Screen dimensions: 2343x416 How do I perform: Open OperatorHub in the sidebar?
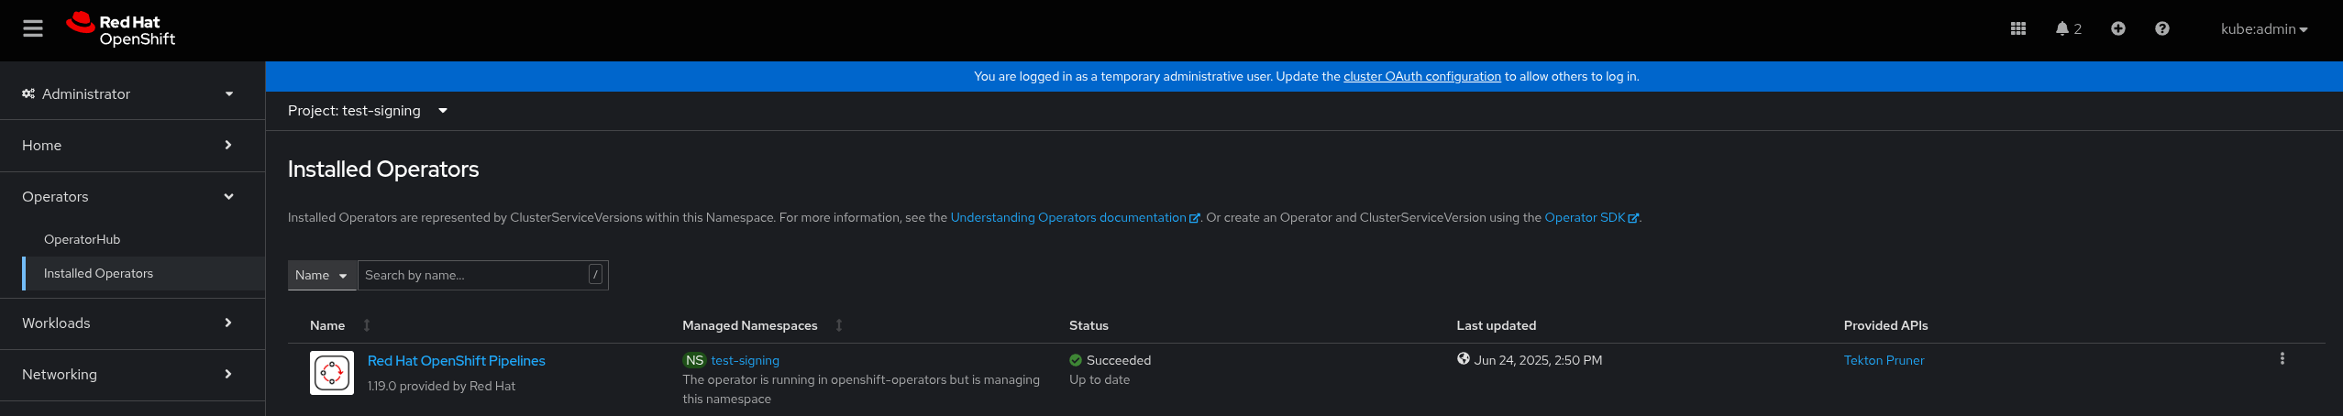click(83, 239)
